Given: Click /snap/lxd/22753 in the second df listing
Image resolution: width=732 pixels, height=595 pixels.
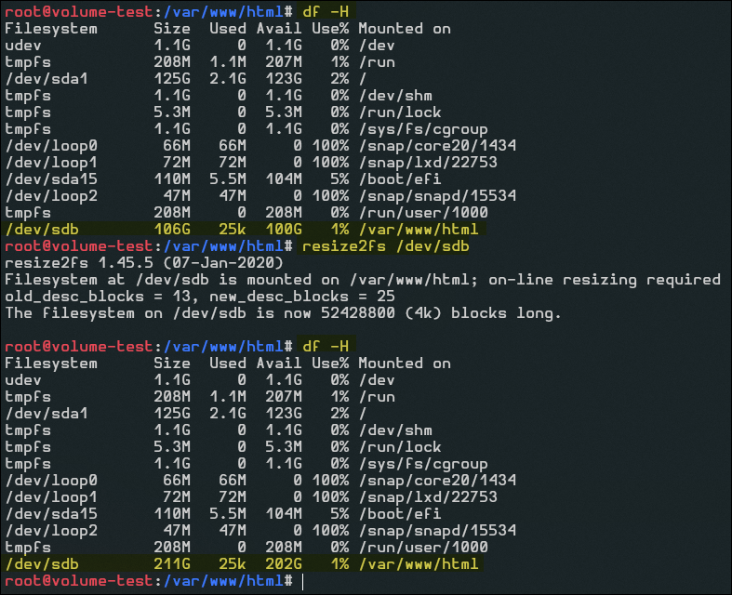Looking at the screenshot, I should tap(428, 497).
